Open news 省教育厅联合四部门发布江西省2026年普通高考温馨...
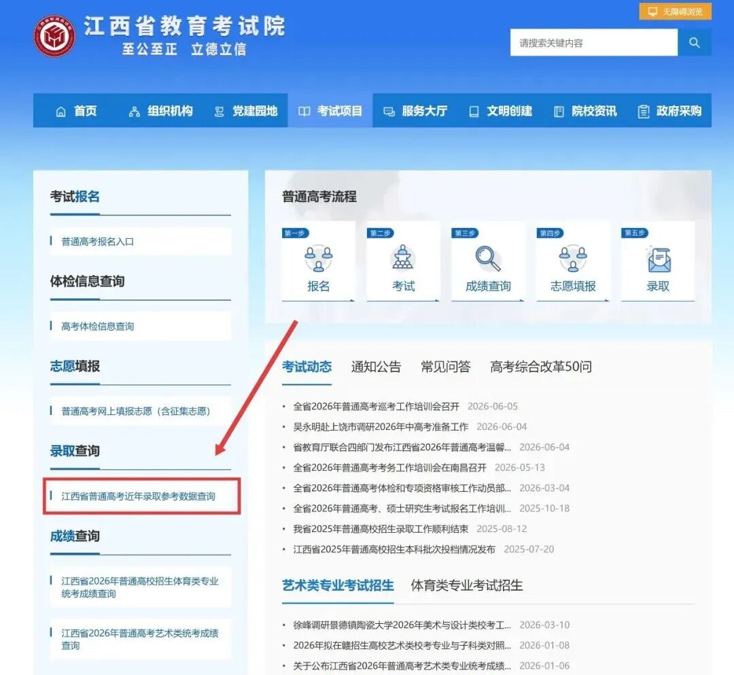The height and width of the screenshot is (675, 734). (x=402, y=447)
